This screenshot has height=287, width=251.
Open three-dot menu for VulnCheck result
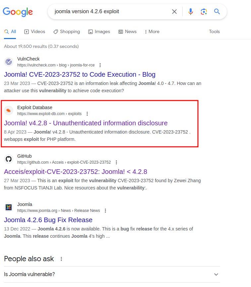(x=100, y=65)
